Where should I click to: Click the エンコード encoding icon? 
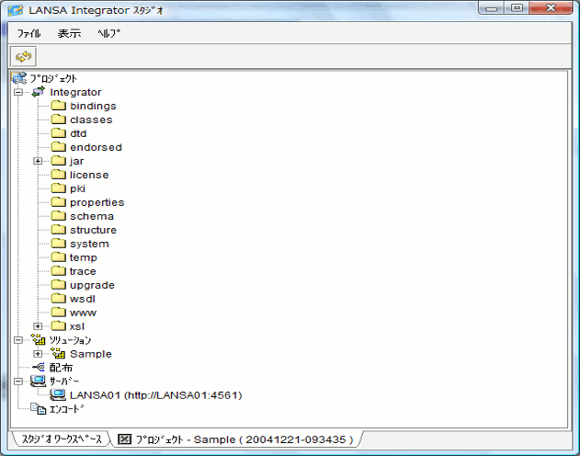tap(38, 409)
